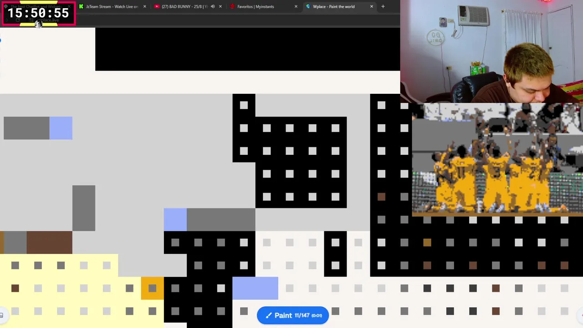This screenshot has width=583, height=328.
Task: Close the Favoritos Myinstants tab
Action: coord(296,6)
